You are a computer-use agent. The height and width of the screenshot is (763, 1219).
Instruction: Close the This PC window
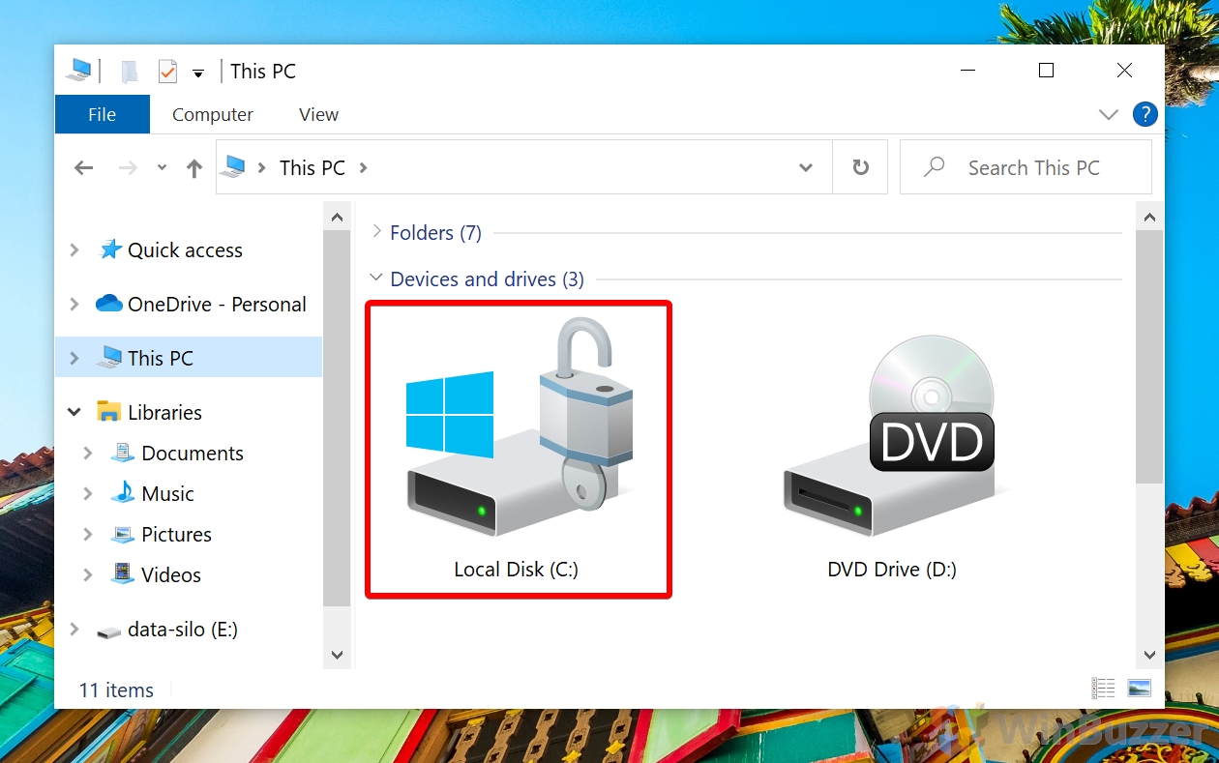[1124, 70]
